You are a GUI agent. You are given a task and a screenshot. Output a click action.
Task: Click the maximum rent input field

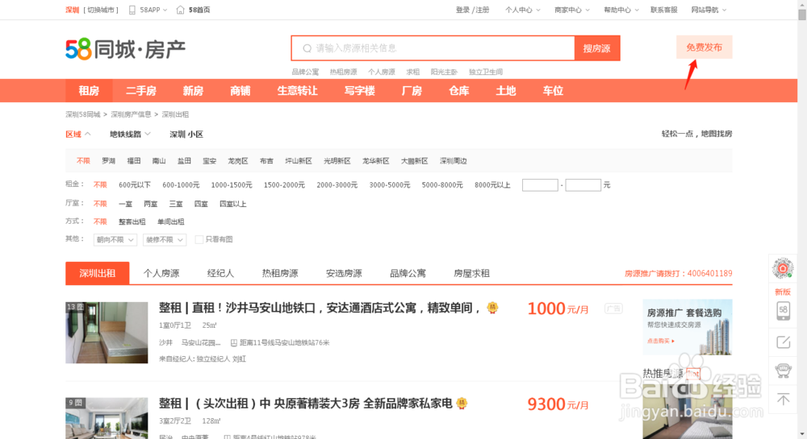tap(583, 184)
